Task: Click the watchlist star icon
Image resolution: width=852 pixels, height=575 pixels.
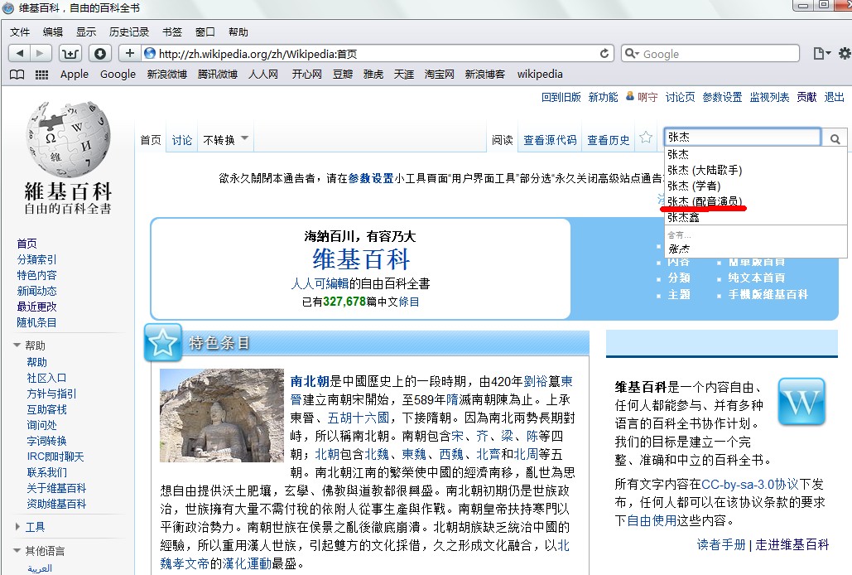Action: [x=646, y=138]
